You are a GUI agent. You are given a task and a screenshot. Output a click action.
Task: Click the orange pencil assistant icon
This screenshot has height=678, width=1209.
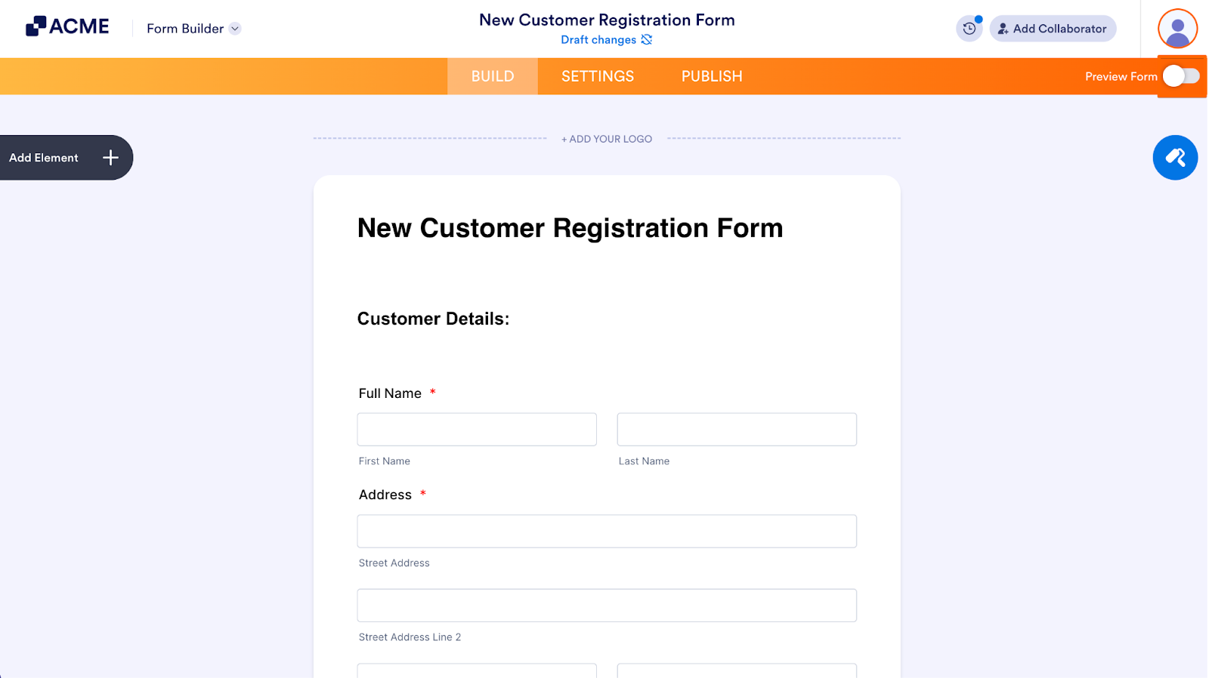[x=1174, y=157]
